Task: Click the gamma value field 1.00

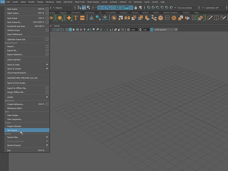Action: (x=146, y=30)
